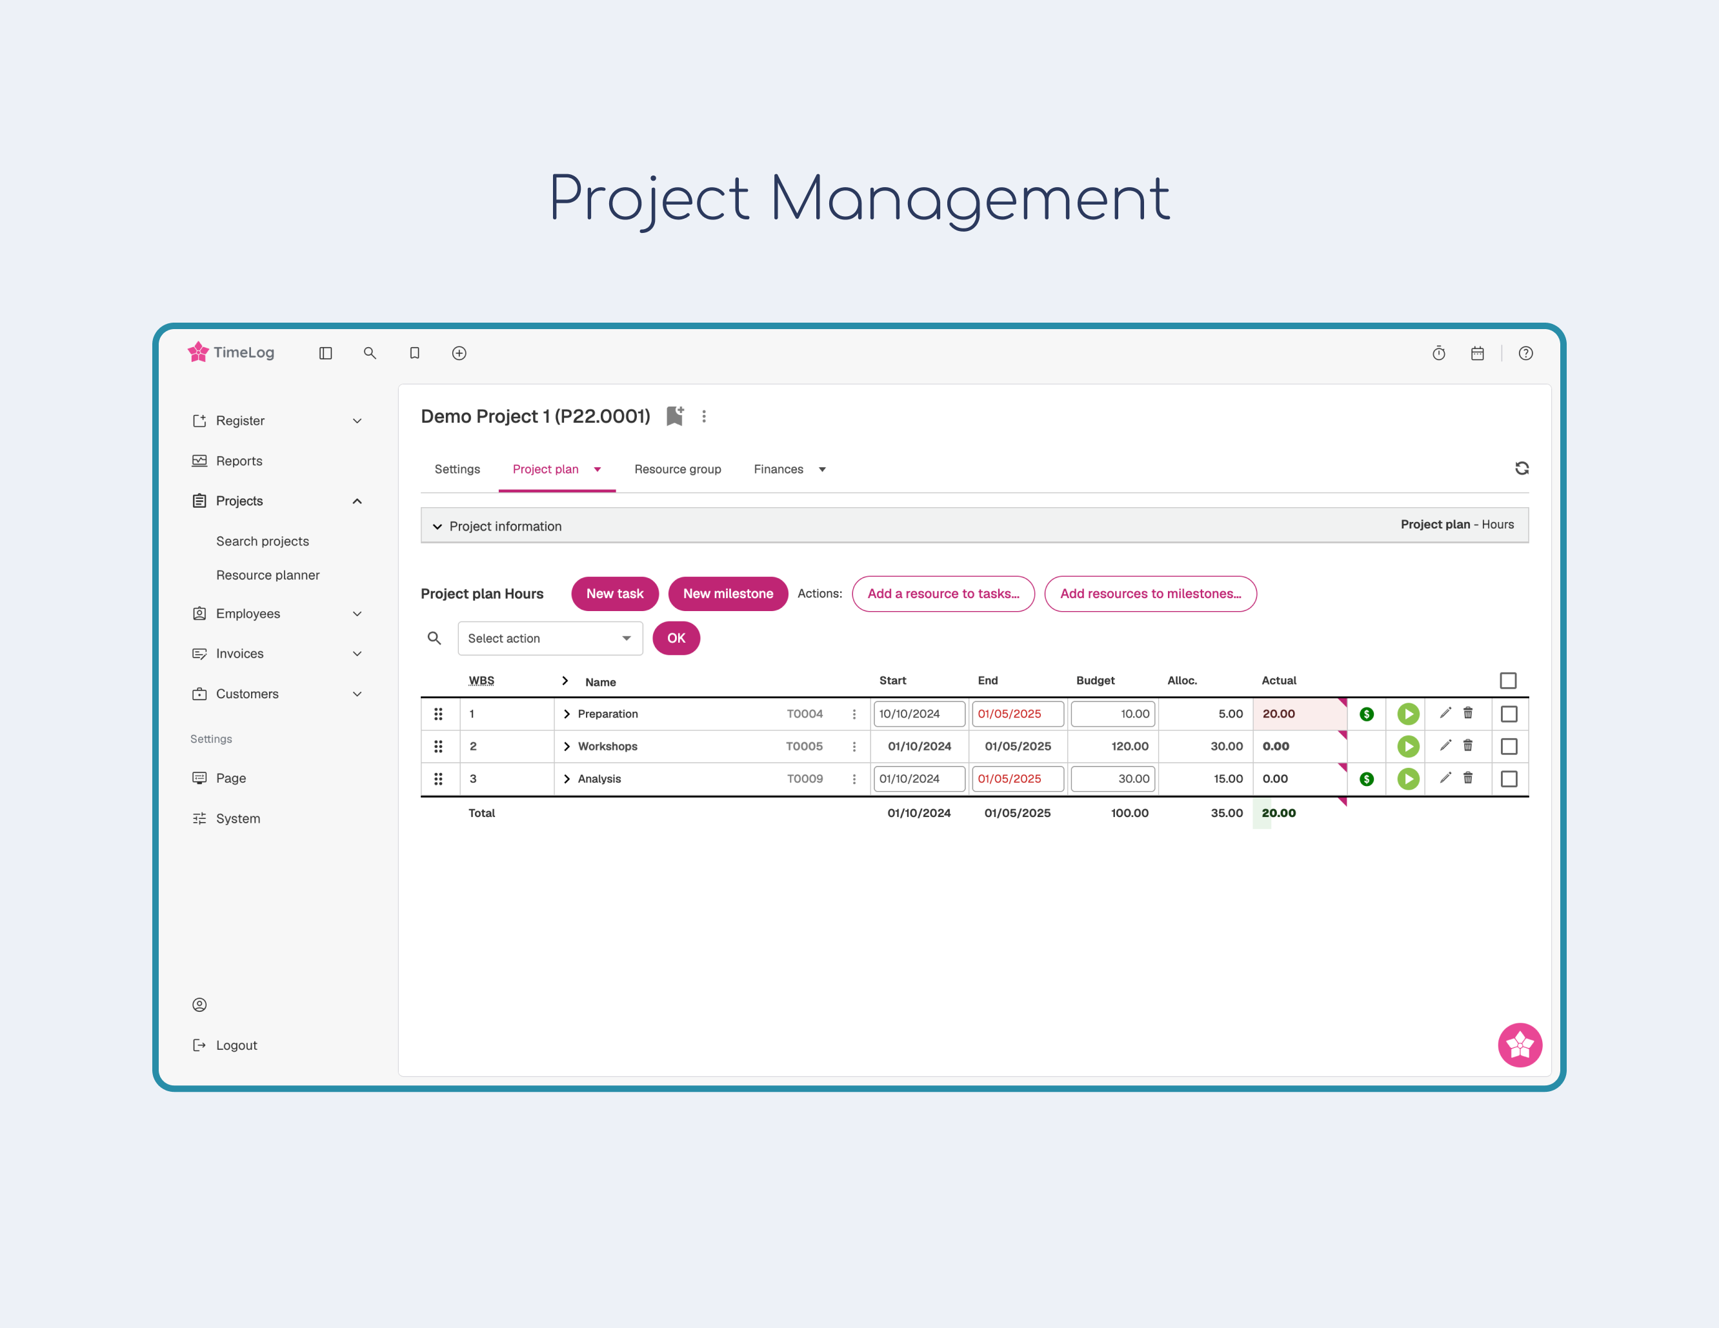Click the refresh icon near tabs
Viewport: 1719px width, 1328px height.
[1522, 468]
